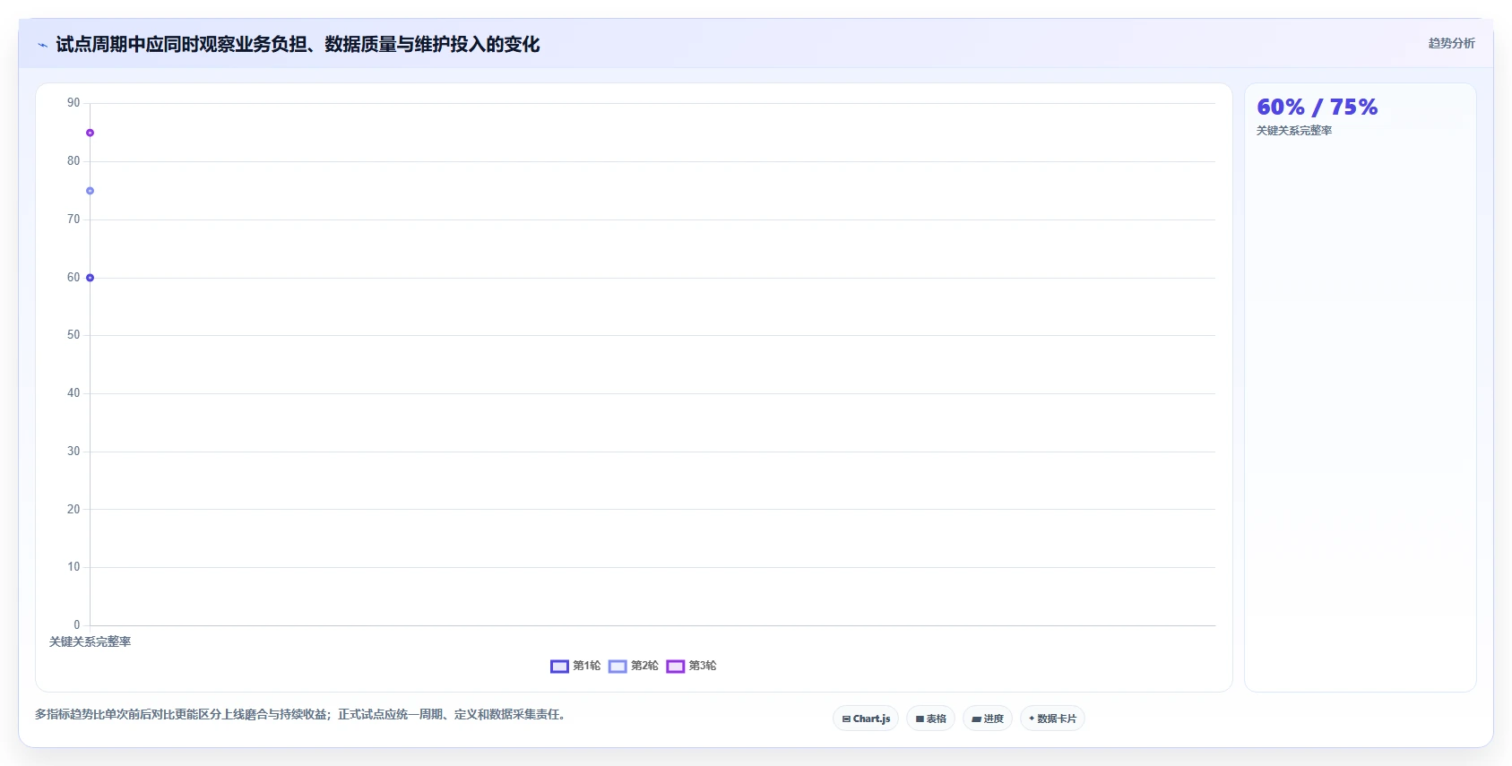Click the 第3轮 data point at 85
Viewport: 1512px width, 766px height.
tap(90, 133)
